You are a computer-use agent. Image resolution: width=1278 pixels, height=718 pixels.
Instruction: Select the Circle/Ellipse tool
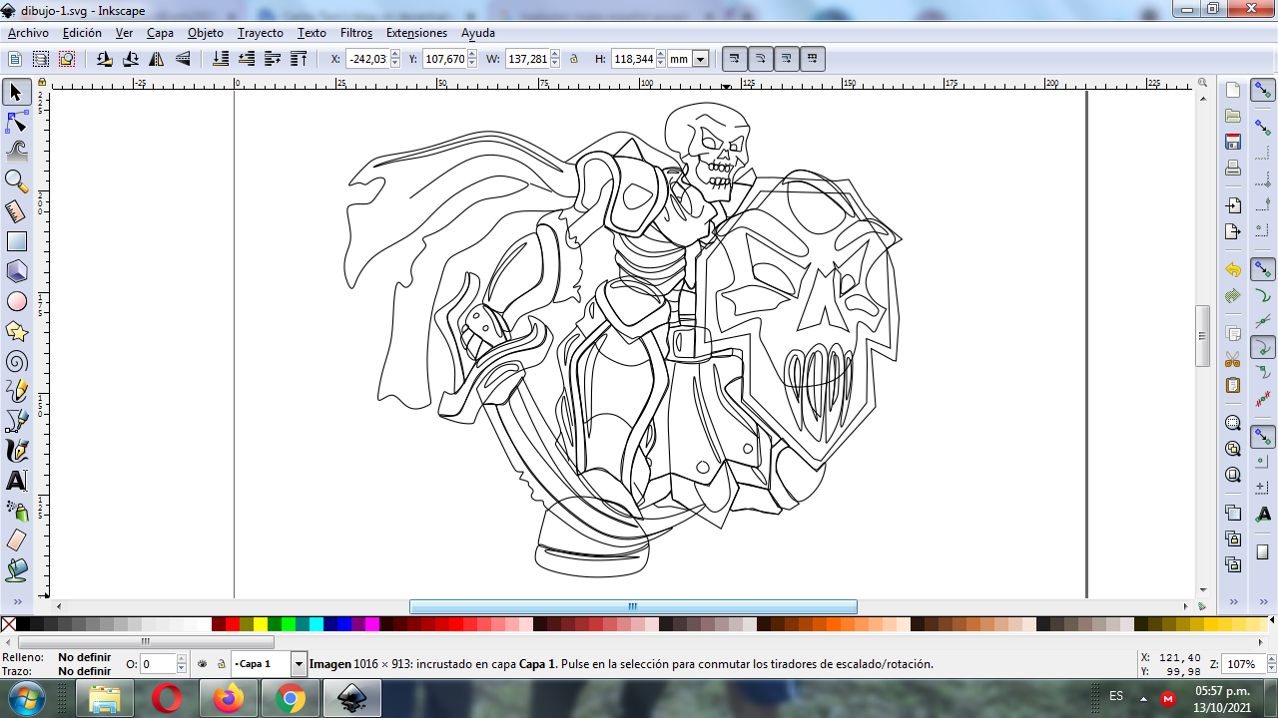(x=16, y=301)
